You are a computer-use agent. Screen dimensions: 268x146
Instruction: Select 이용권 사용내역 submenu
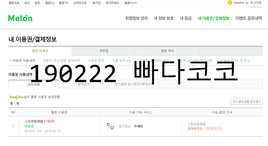point(24,61)
